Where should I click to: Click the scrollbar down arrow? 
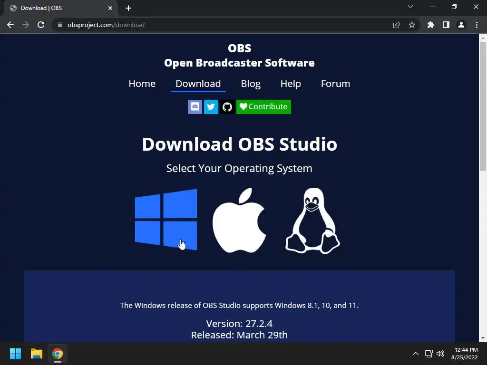coord(483,338)
